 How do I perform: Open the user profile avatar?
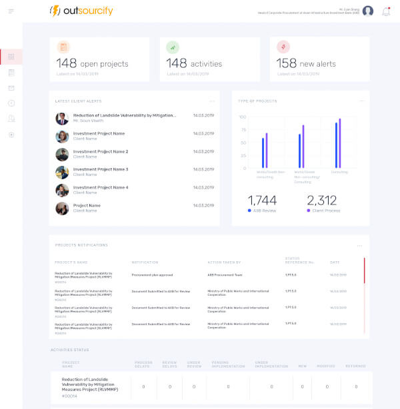pyautogui.click(x=368, y=11)
